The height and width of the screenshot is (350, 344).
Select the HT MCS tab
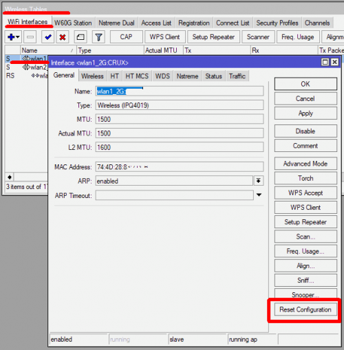point(137,76)
